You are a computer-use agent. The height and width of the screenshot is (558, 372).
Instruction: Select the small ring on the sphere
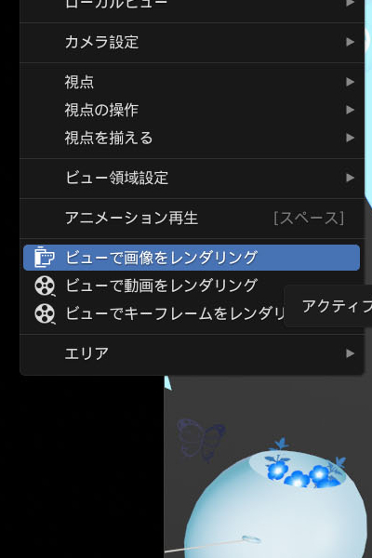pos(251,538)
